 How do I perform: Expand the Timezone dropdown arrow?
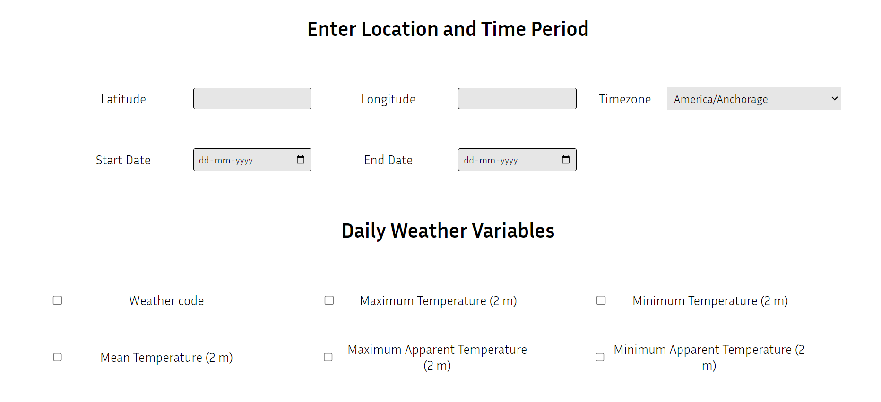834,98
